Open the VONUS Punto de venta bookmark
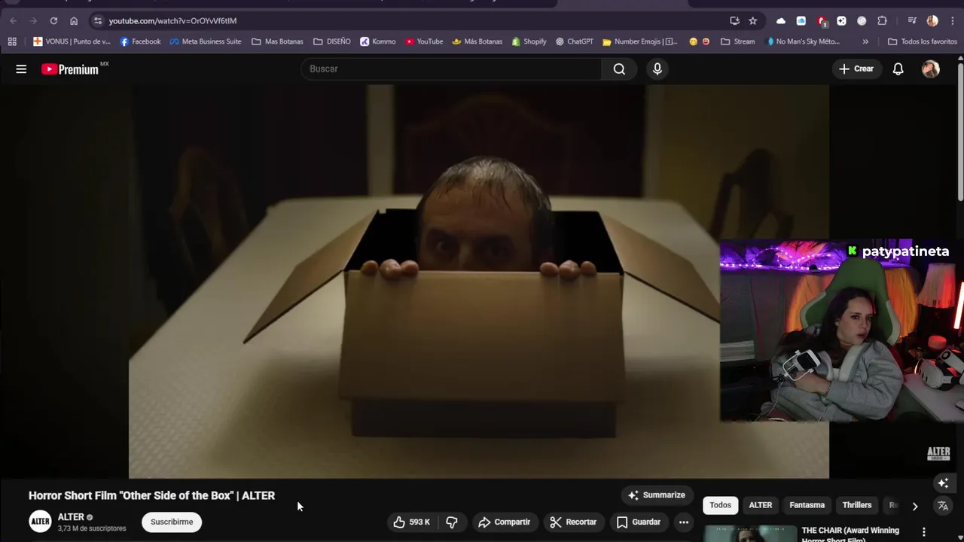964x542 pixels. click(x=72, y=41)
